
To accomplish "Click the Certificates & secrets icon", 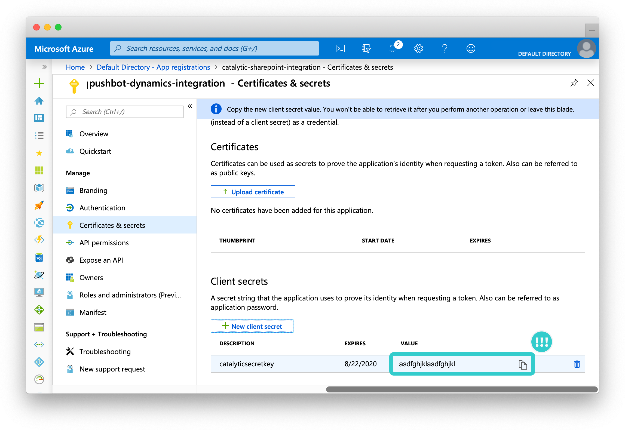I will click(x=70, y=225).
